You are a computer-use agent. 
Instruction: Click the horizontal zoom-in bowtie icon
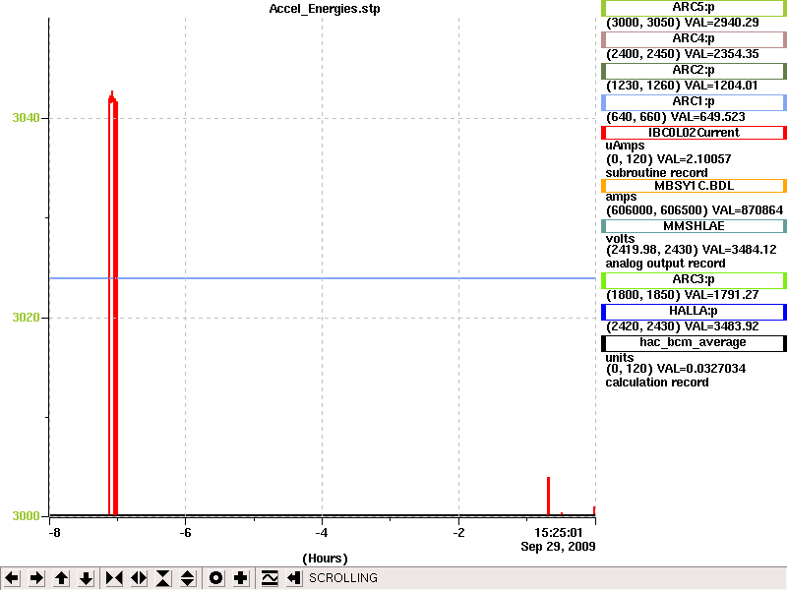point(114,578)
